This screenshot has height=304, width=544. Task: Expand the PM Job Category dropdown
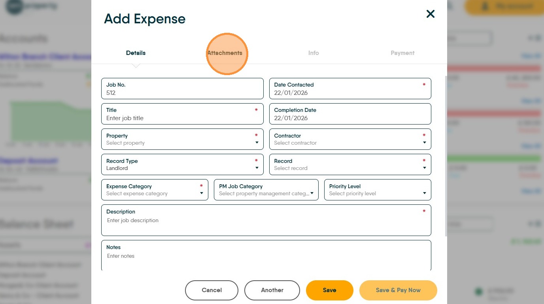[x=266, y=190]
